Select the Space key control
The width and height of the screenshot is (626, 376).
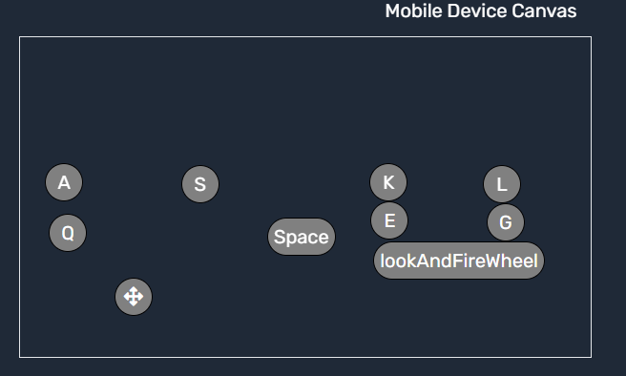[x=302, y=237]
